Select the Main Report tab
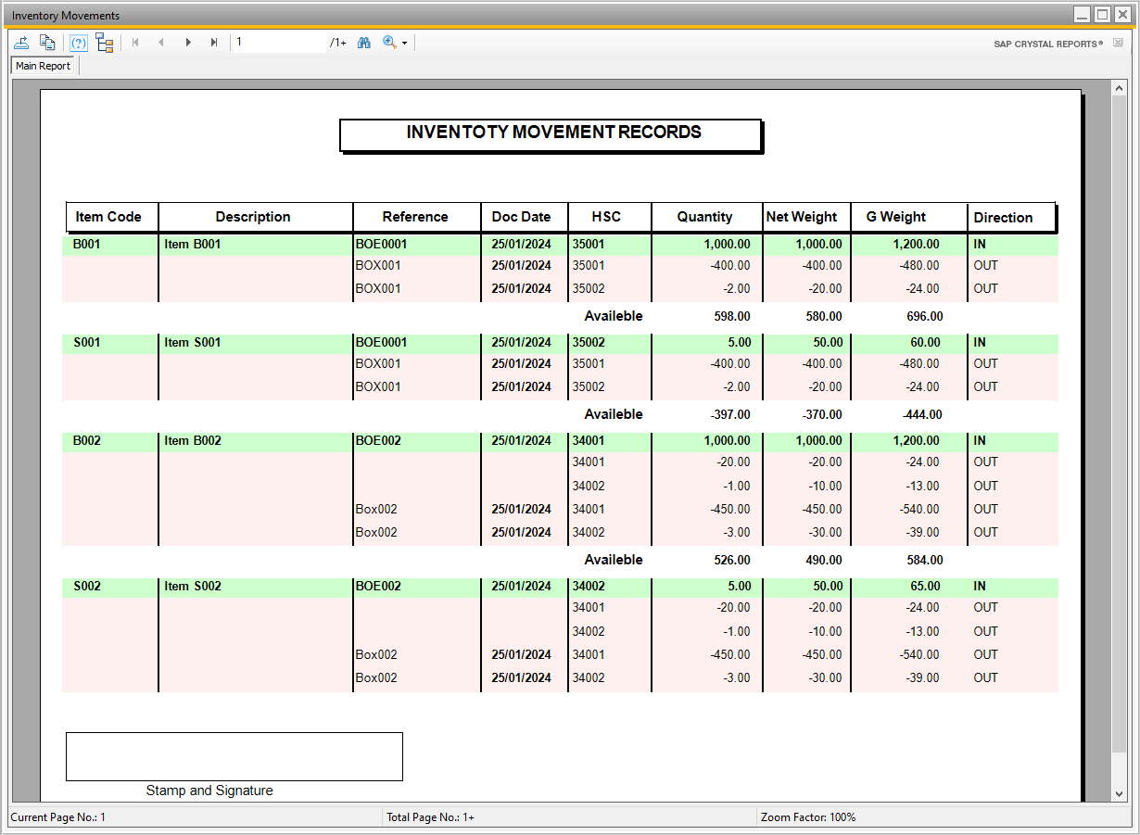 pos(44,66)
